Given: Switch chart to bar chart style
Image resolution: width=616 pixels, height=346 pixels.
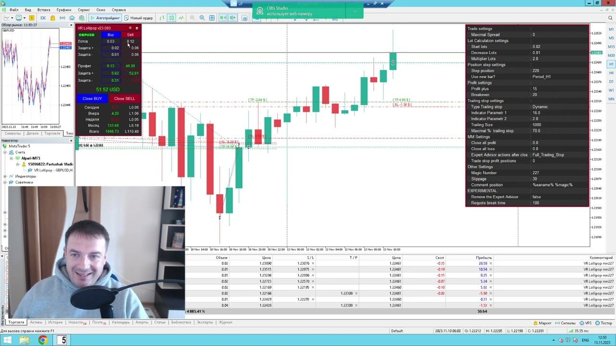Looking at the screenshot, I should coord(162,18).
